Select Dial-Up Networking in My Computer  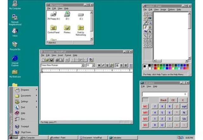click(81, 30)
